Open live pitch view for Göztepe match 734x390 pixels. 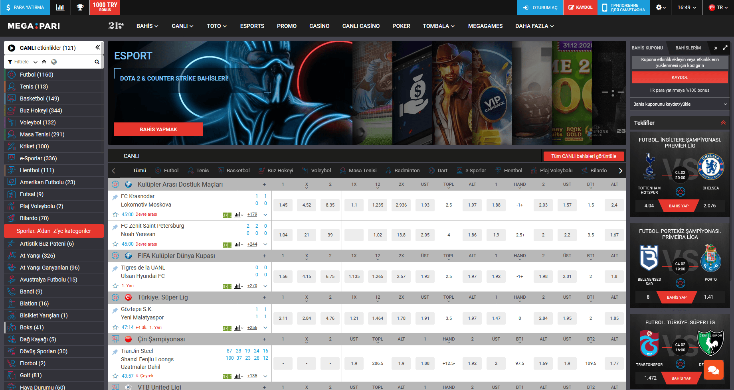coord(227,328)
